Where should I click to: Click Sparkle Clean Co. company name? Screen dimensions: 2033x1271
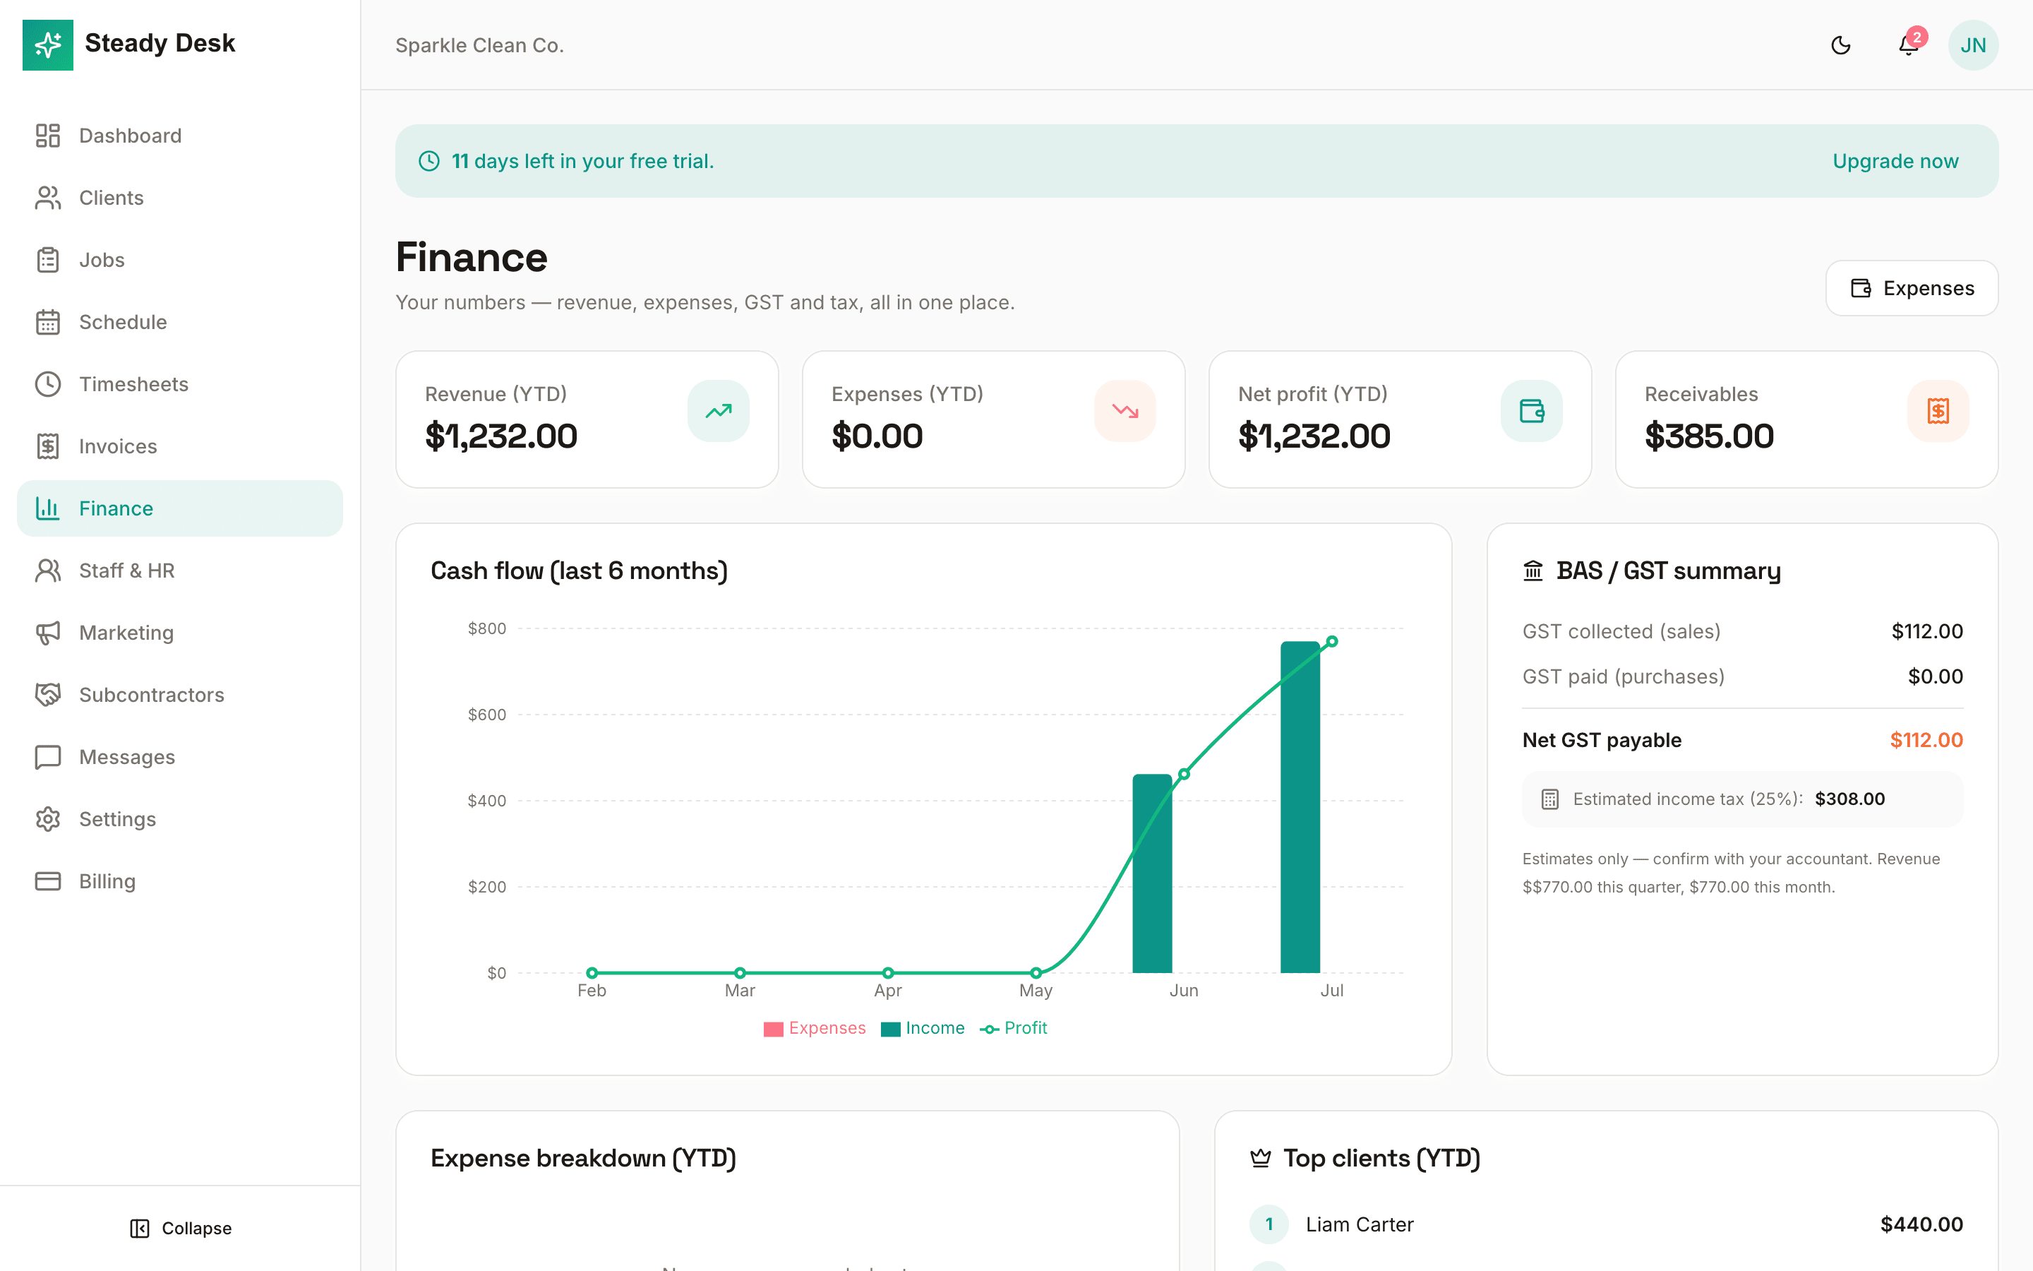pos(480,45)
